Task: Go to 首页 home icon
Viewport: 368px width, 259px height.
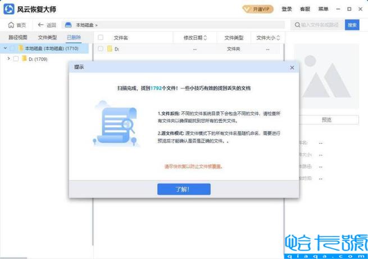Action: [11, 25]
